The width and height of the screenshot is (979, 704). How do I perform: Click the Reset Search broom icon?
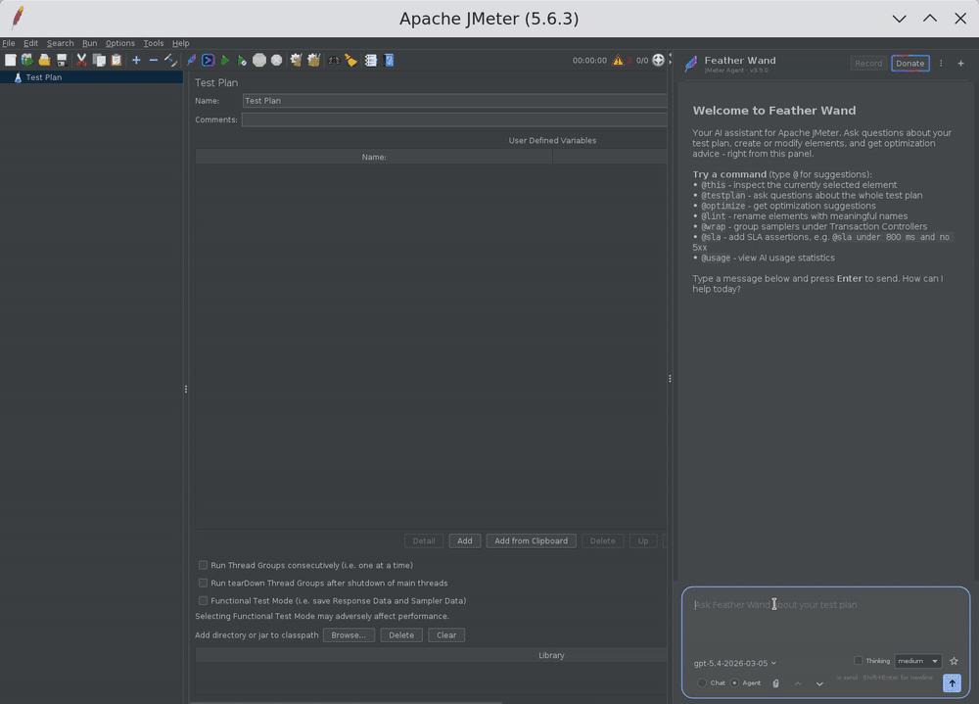[x=350, y=60]
